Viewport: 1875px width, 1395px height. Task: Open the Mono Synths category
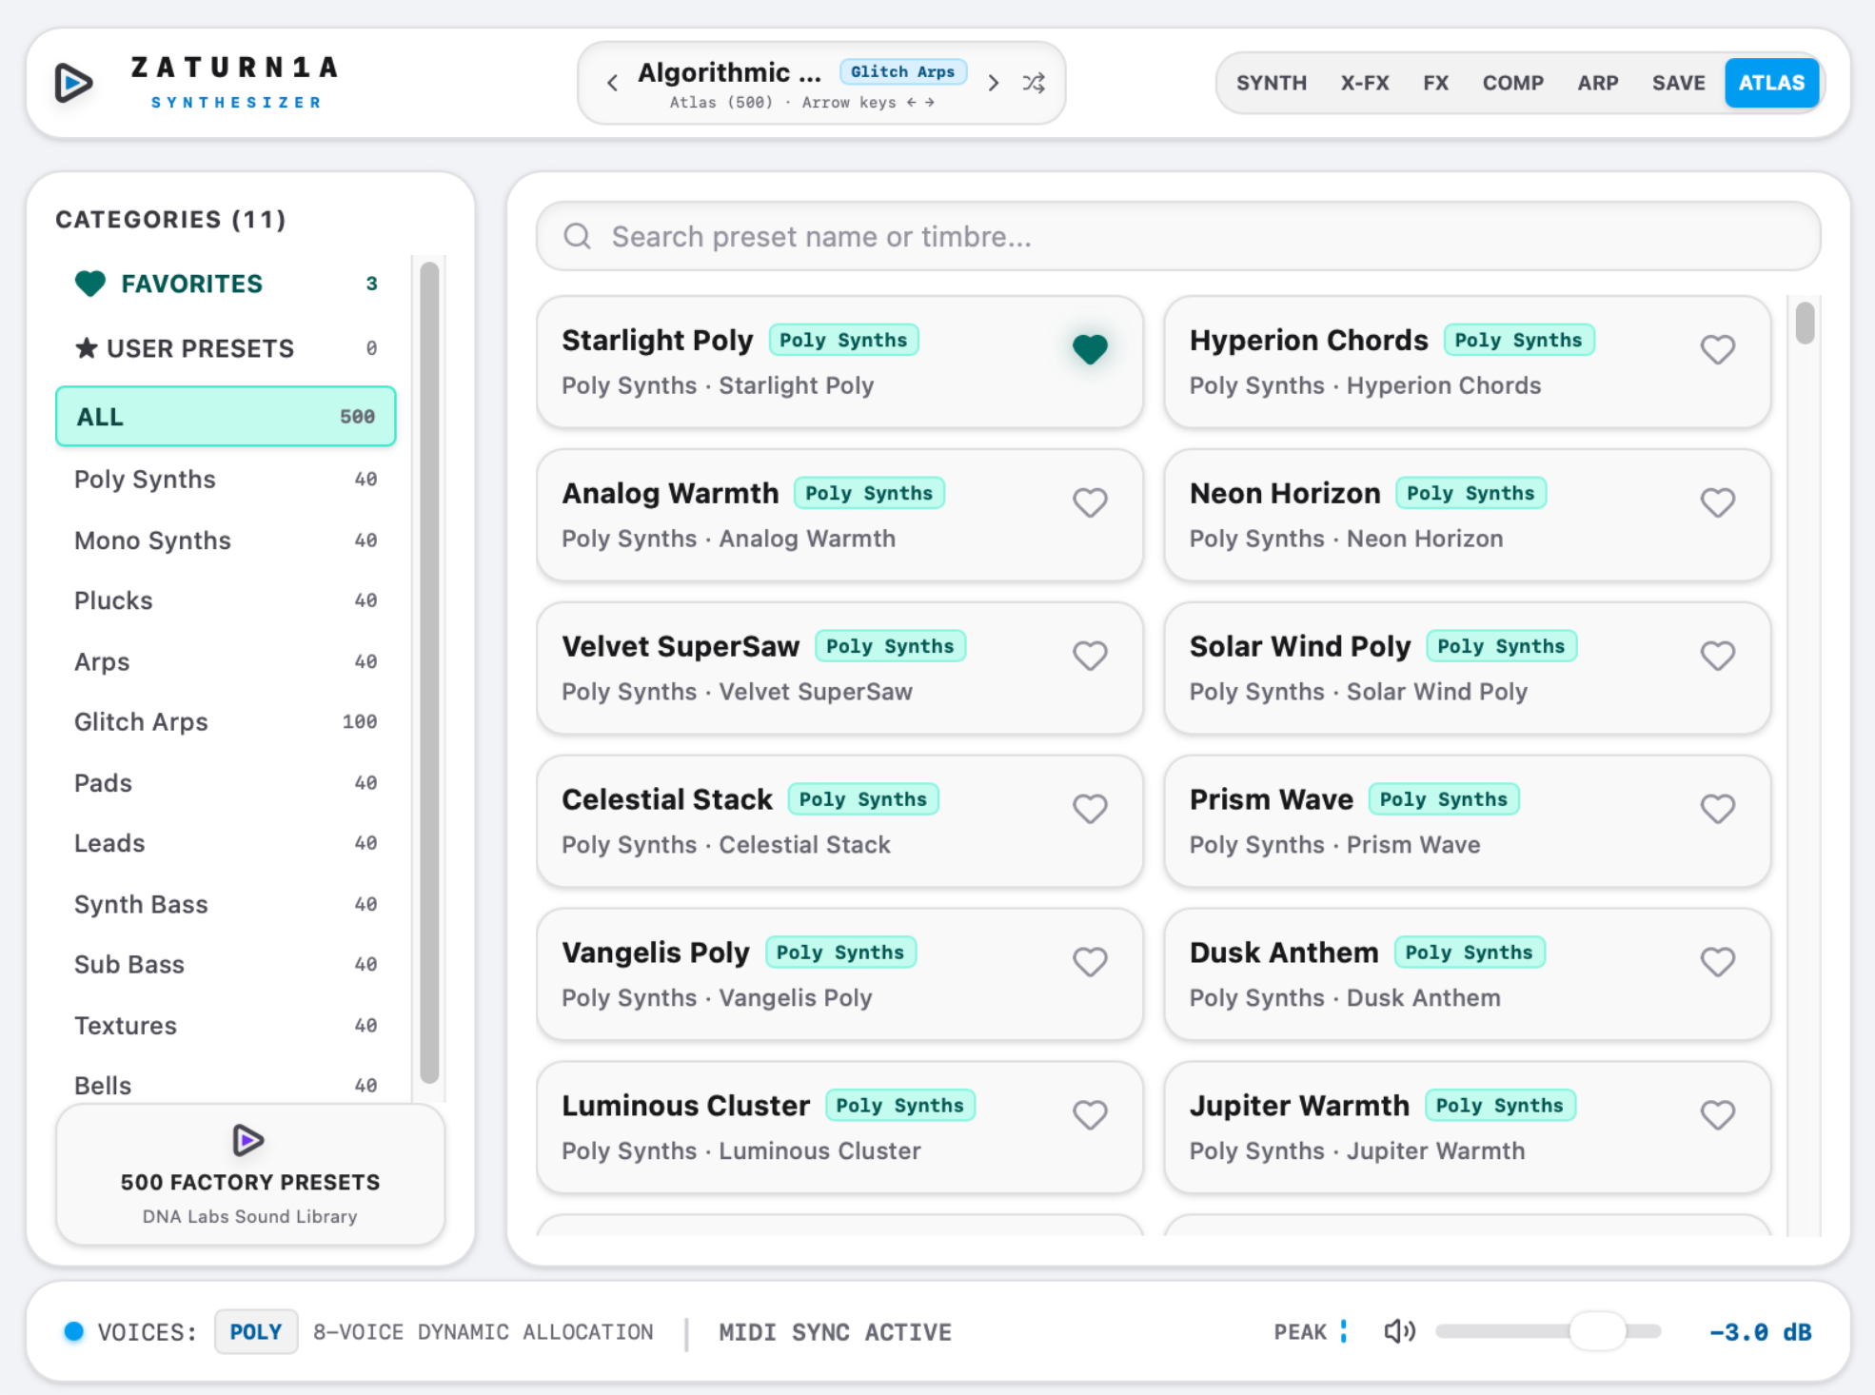(226, 540)
